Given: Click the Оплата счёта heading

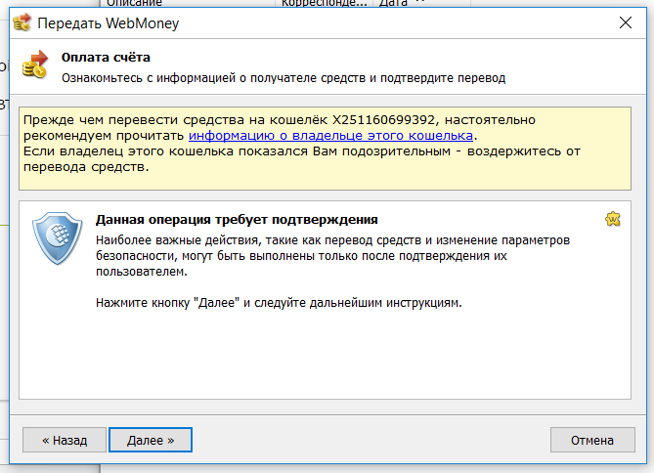Looking at the screenshot, I should 106,58.
